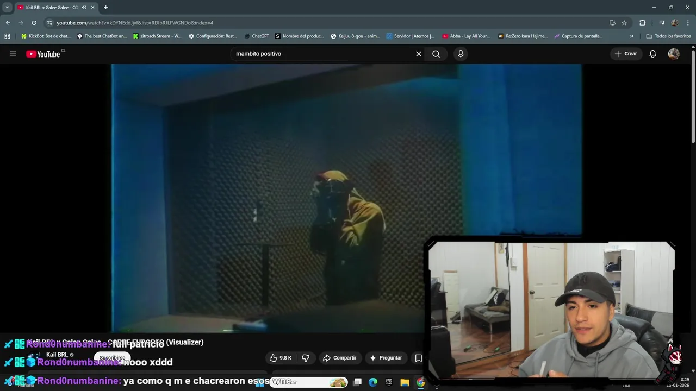Launch Microsoft Edge from the taskbar

(373, 382)
